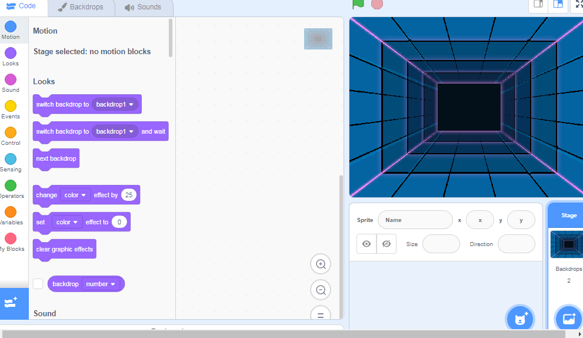Viewport: 583px width, 338px height.
Task: Select the Motion category circle
Action: click(x=11, y=26)
